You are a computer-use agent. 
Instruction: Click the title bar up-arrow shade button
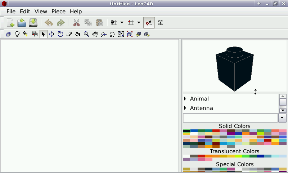(259, 4)
